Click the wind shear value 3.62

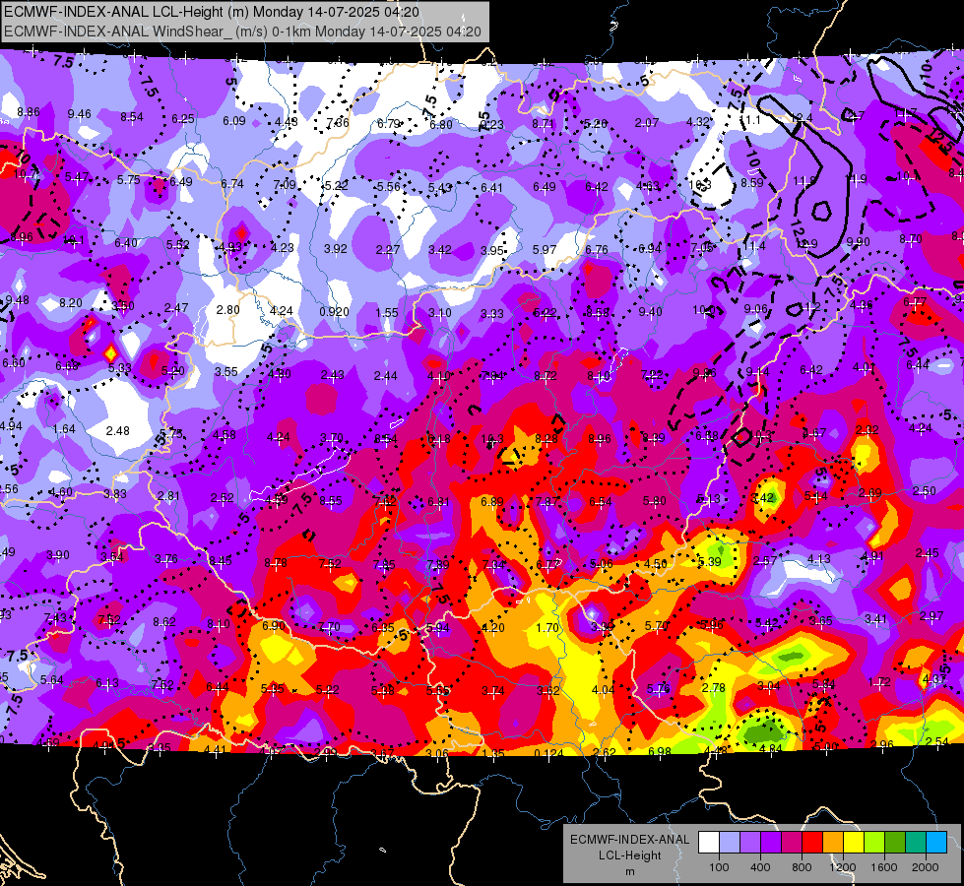547,691
